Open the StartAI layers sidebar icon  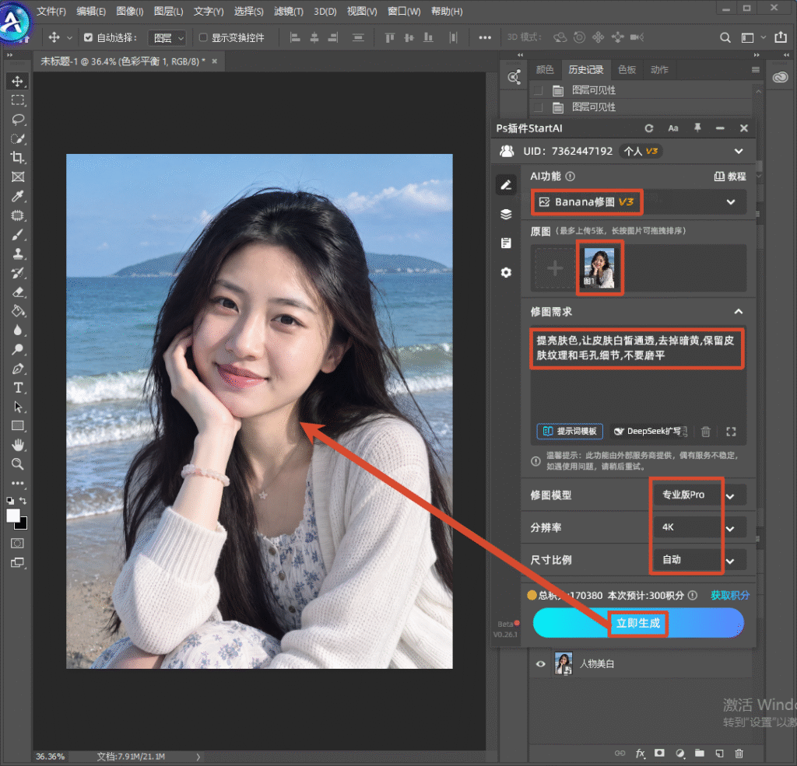point(506,215)
